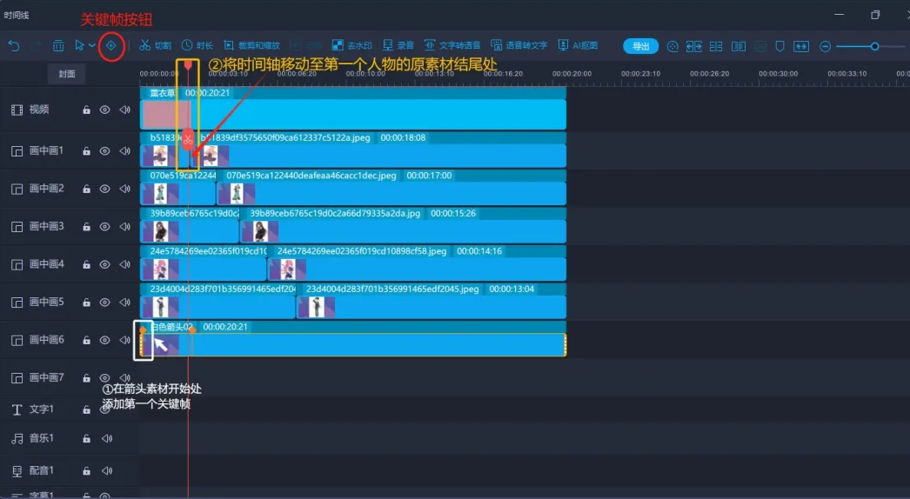The image size is (910, 499).
Task: Fit timeline to window width icon
Action: pyautogui.click(x=801, y=46)
